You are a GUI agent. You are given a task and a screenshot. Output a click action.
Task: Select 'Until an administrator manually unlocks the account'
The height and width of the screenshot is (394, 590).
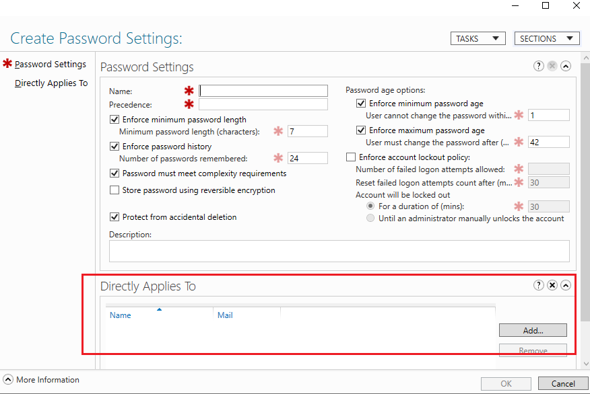tap(370, 218)
